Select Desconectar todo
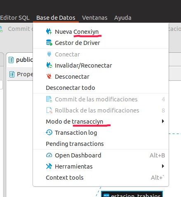Screen dimensions: 181x197 [x=71, y=88]
